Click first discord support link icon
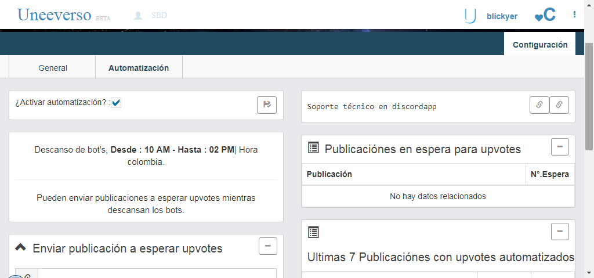 click(x=539, y=105)
